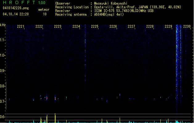Click the Observer label

point(63,3)
